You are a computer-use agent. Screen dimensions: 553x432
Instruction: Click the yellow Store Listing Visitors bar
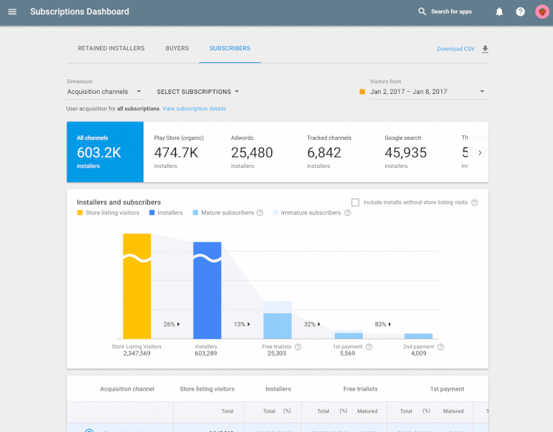point(137,286)
